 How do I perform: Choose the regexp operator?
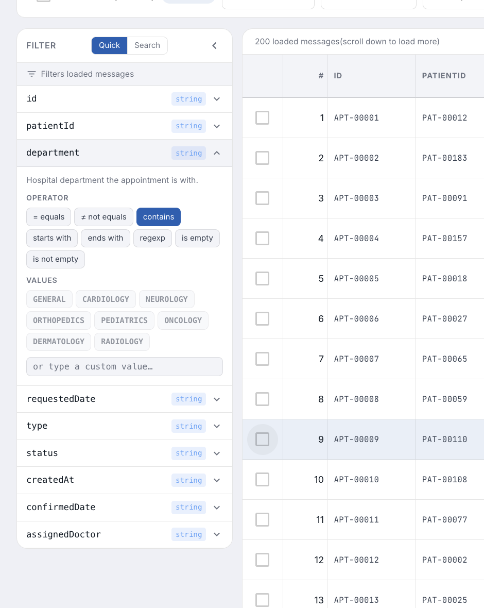click(x=152, y=238)
